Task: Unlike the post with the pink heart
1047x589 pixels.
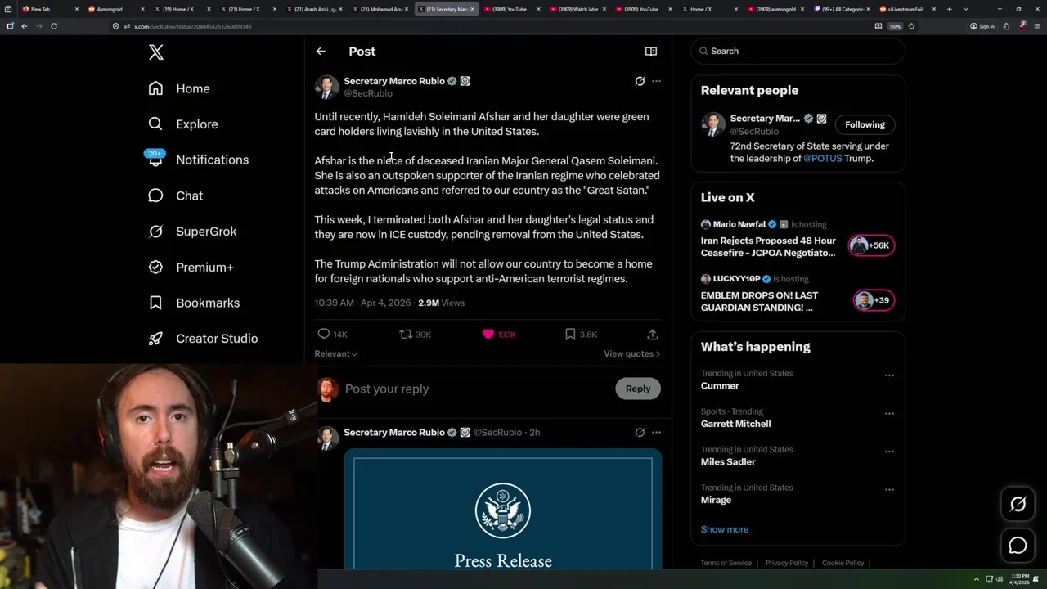Action: (x=488, y=334)
